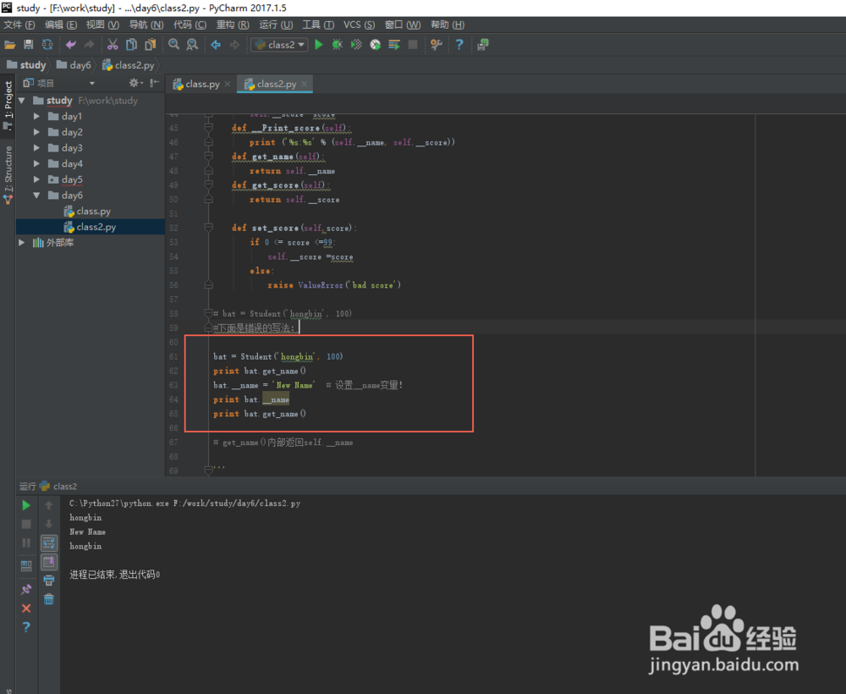846x694 pixels.
Task: Click the Run panel pause output icon
Action: click(x=26, y=543)
